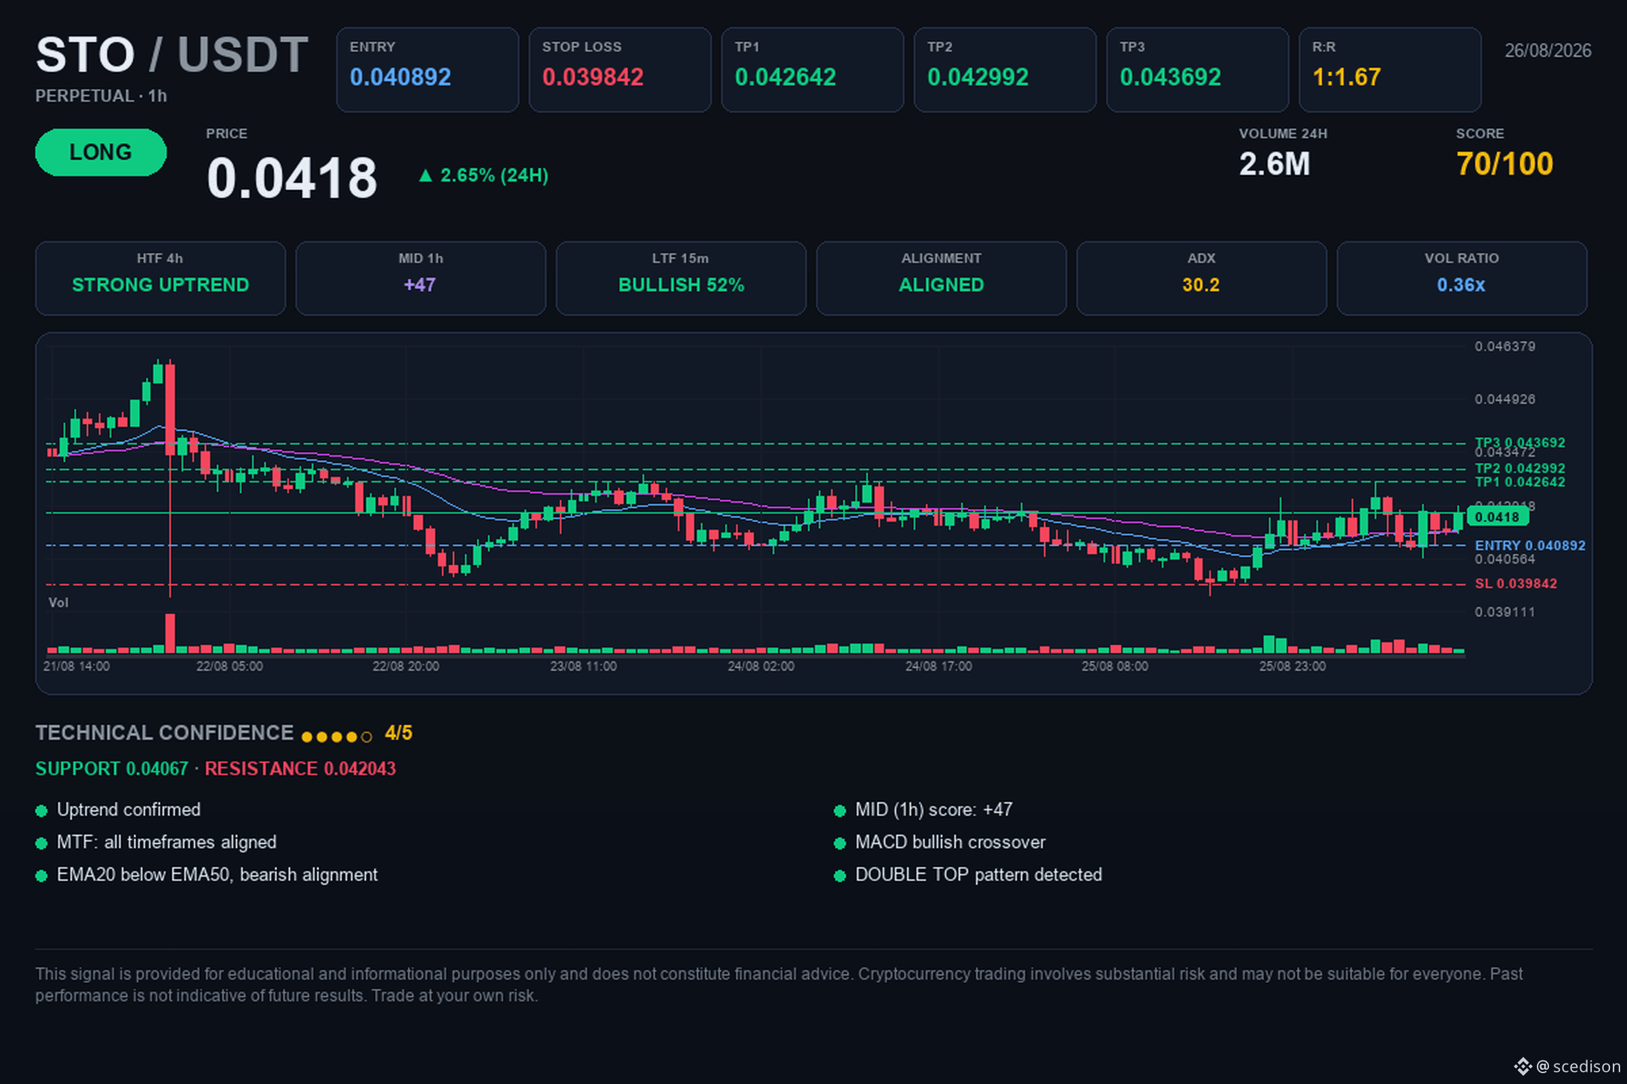This screenshot has height=1084, width=1627.
Task: Click the SCORE value 70/100
Action: 1504,164
